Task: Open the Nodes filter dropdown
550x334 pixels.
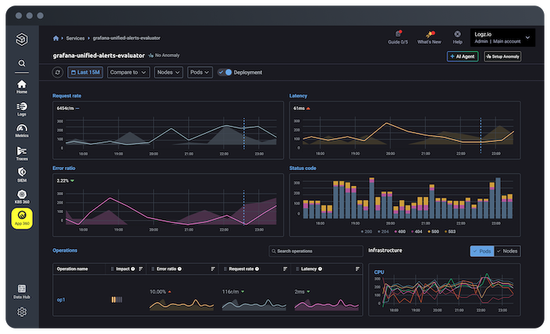Action: click(168, 73)
